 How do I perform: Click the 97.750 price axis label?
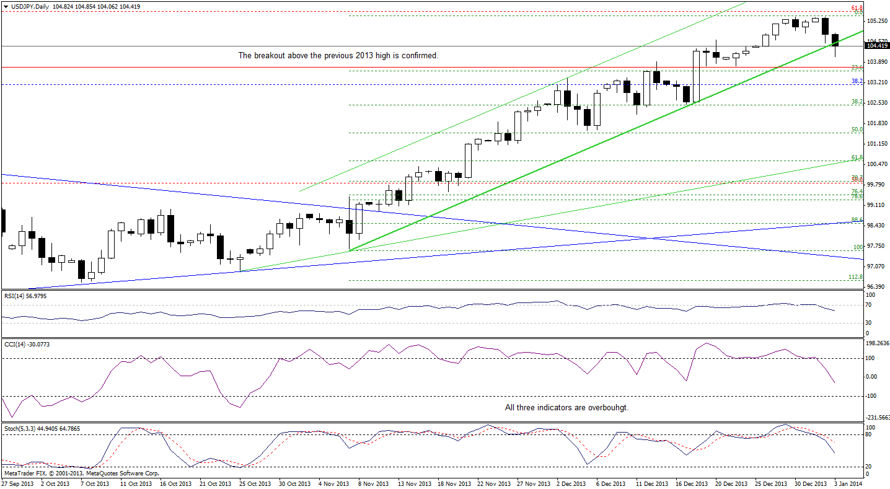pyautogui.click(x=875, y=245)
